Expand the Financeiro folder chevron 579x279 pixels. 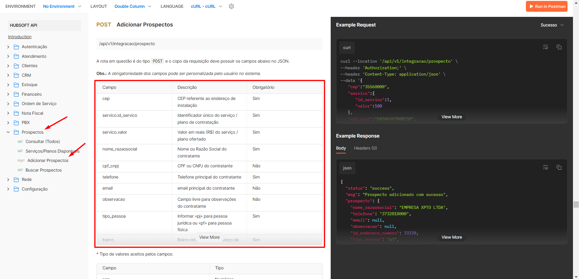point(8,94)
